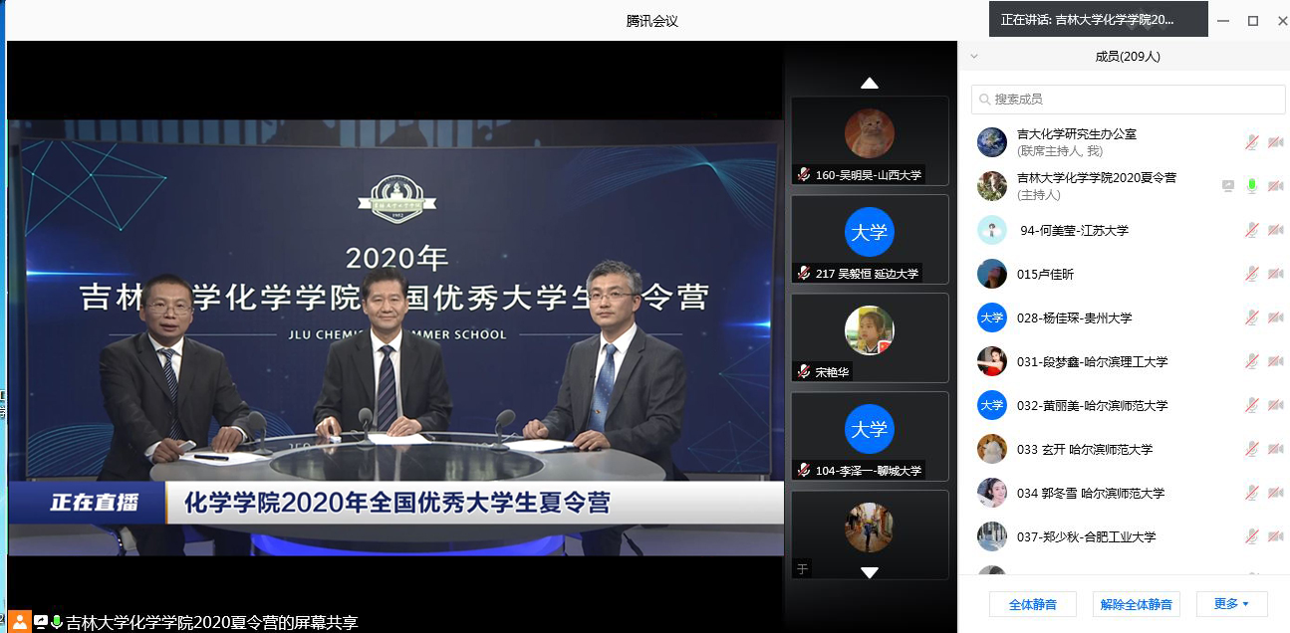Mute host 吉林大学化学学院2020夏令营 via green mic
This screenshot has height=633, width=1290.
click(1251, 186)
